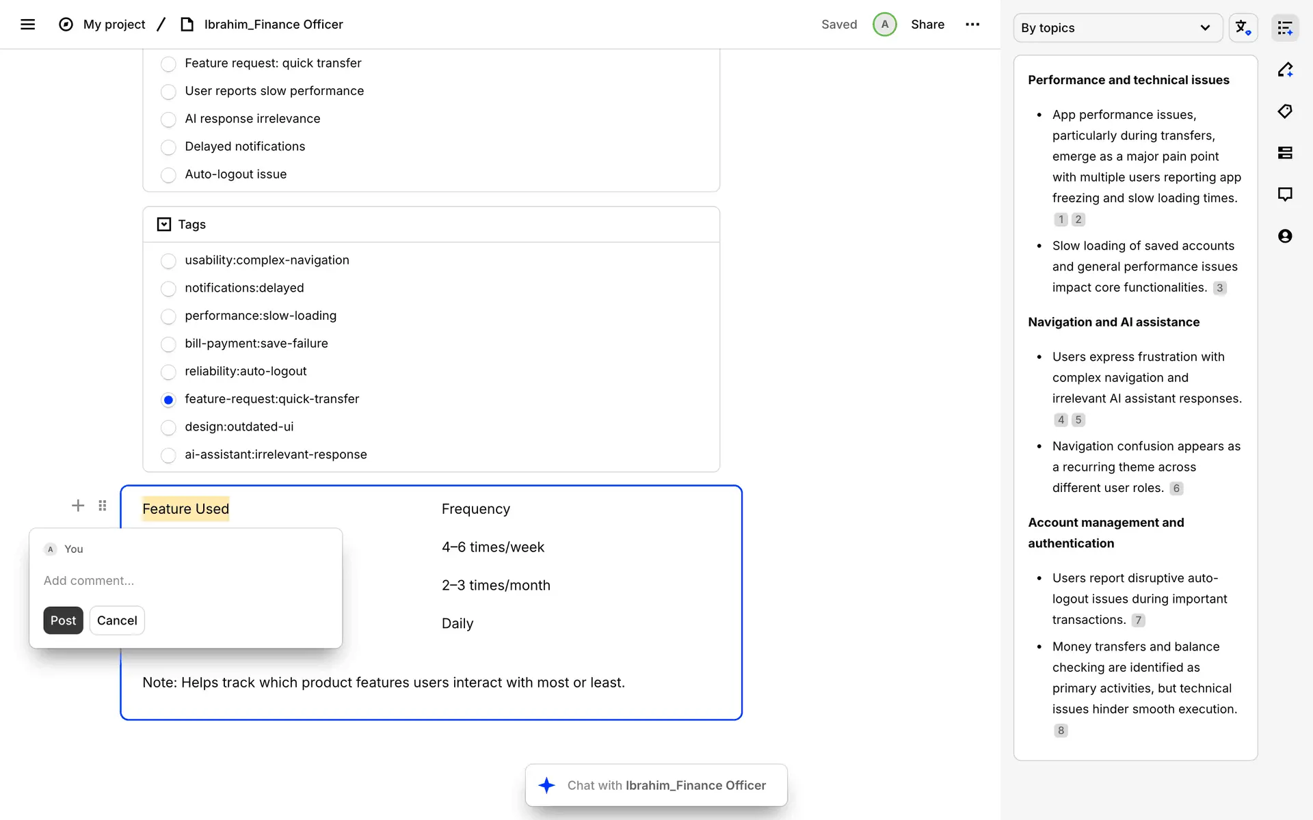Open the tags icon in right sidebar
1313x820 pixels.
[1284, 111]
